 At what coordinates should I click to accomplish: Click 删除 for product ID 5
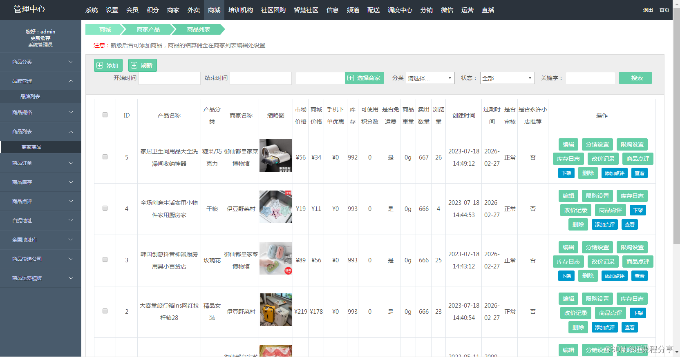[588, 173]
